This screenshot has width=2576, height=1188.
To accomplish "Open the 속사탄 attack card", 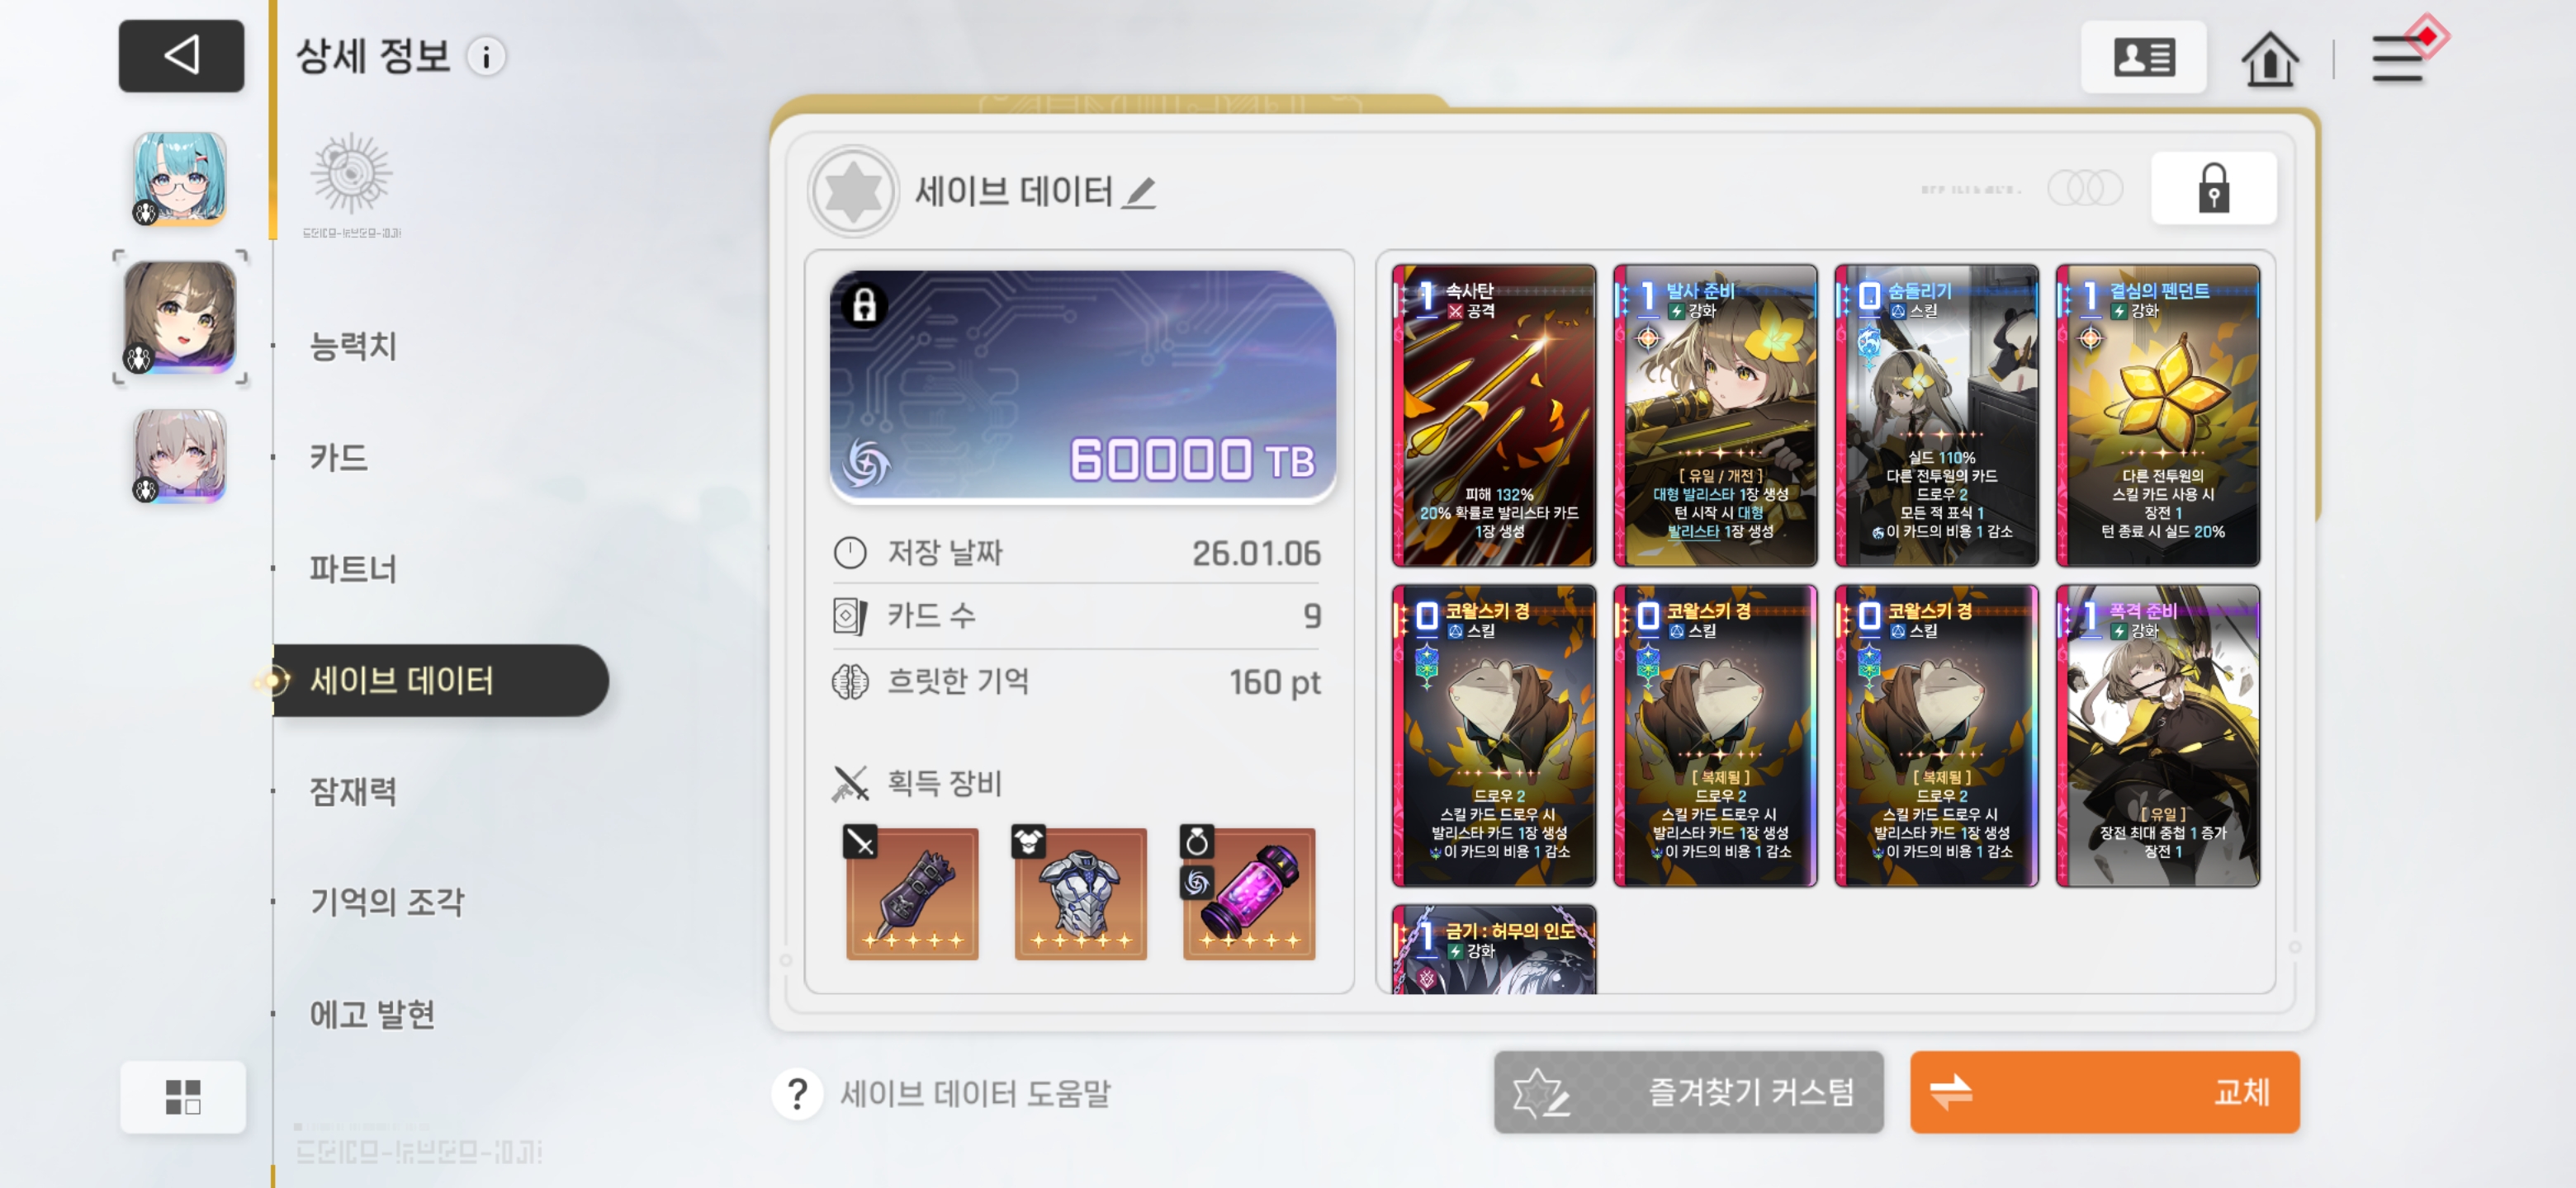I will pyautogui.click(x=1493, y=415).
